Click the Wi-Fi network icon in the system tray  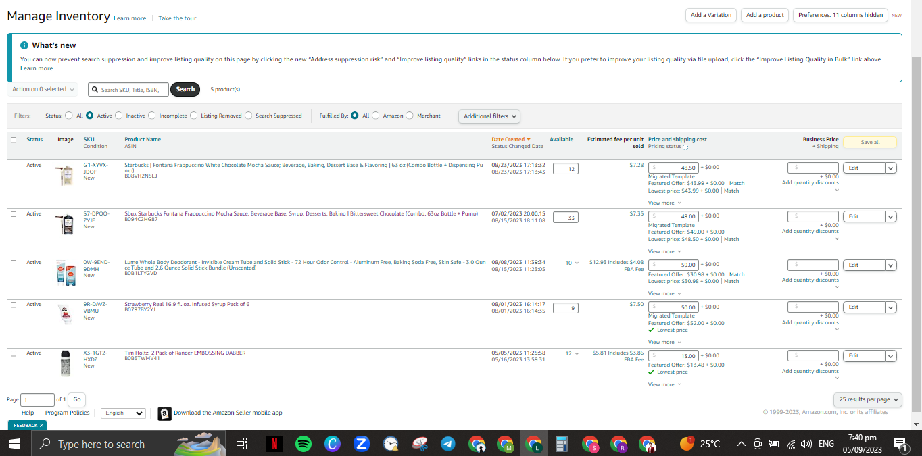(x=790, y=444)
